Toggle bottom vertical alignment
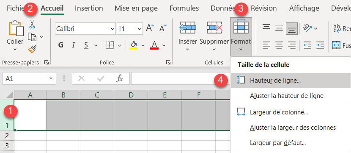351x153 pixels. click(292, 29)
